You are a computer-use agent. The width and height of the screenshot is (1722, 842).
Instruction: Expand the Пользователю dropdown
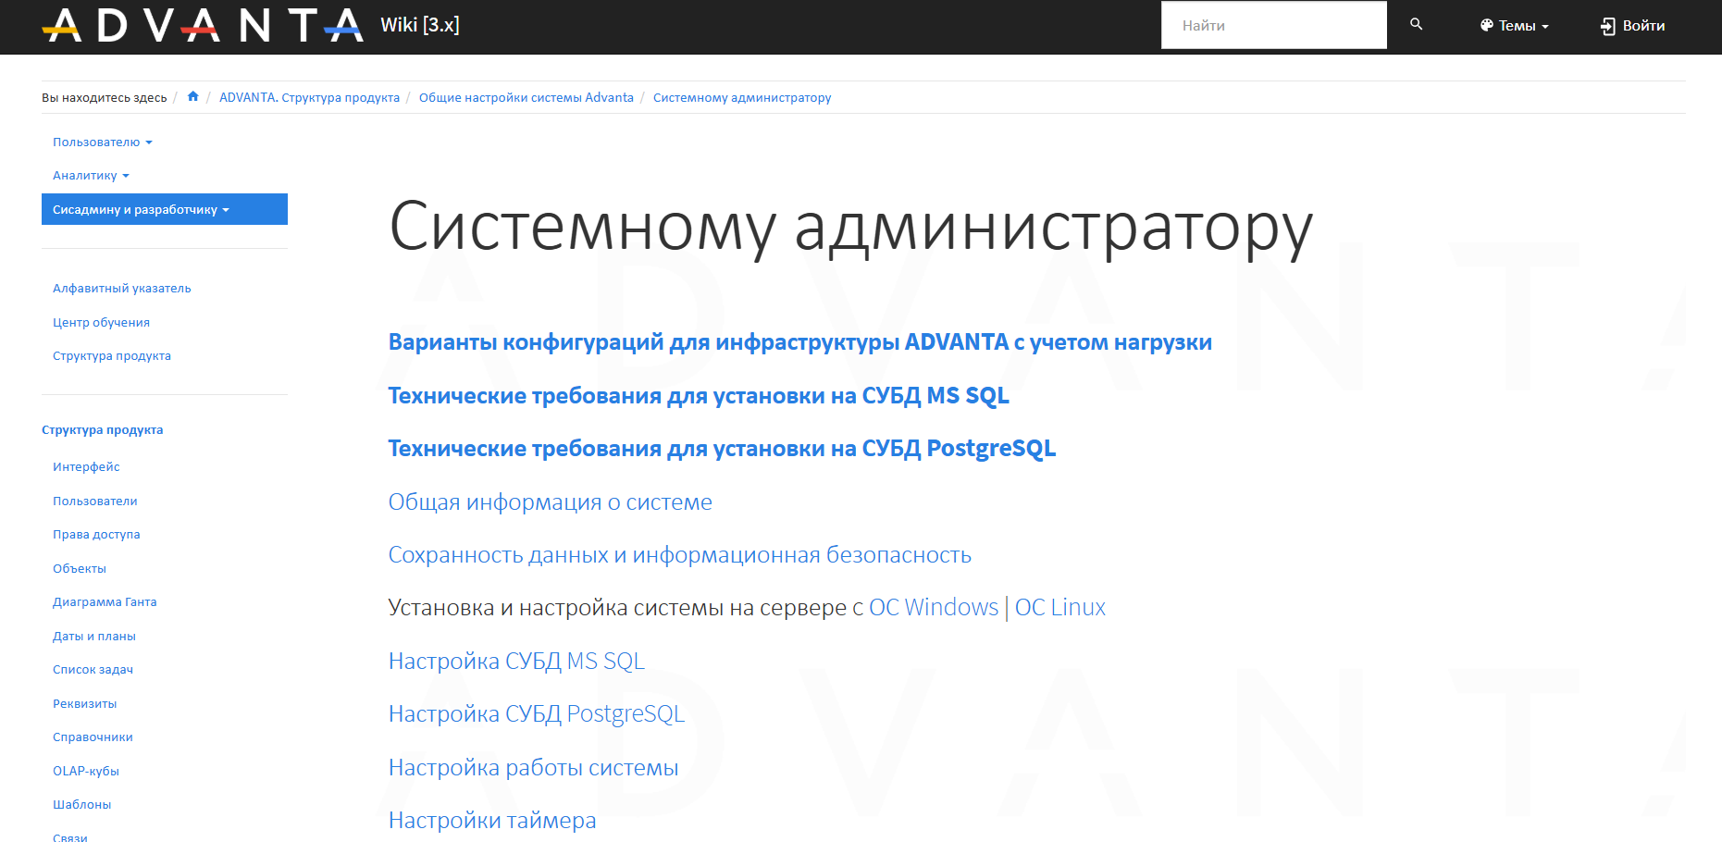(x=102, y=142)
